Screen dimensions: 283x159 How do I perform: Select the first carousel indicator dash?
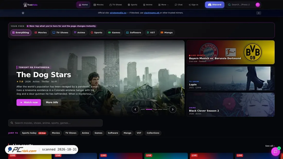[143, 109]
